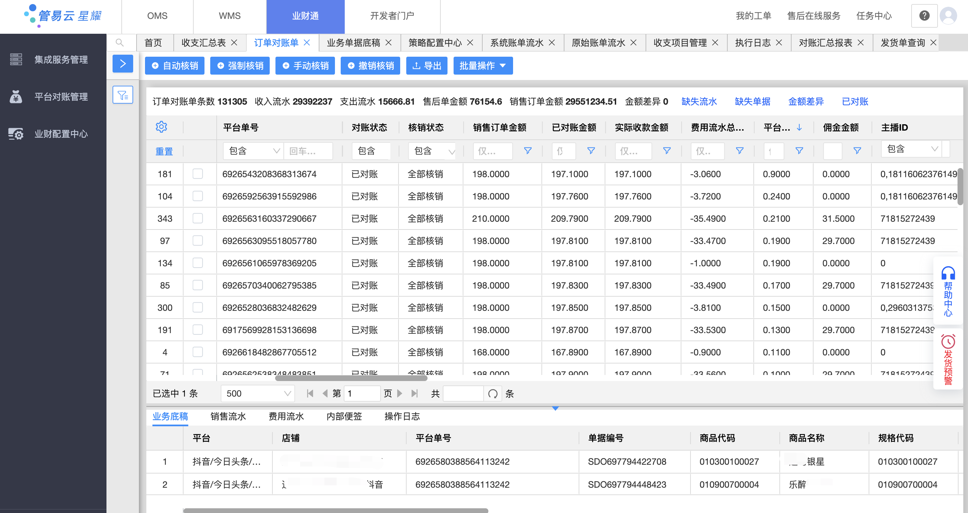Open 核销状态 filter dropdown
968x513 pixels.
(432, 151)
